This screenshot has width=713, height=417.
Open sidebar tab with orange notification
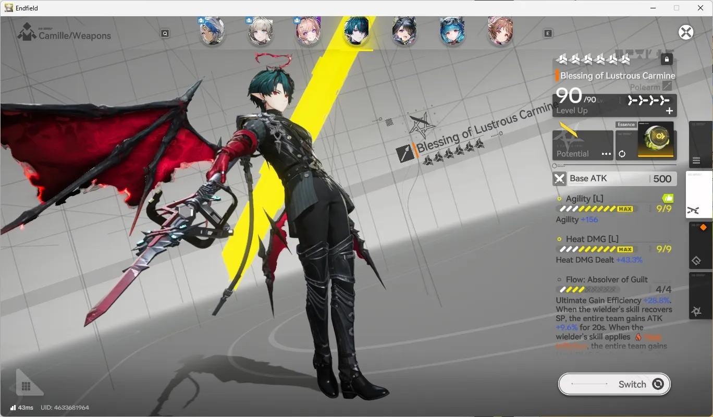click(700, 245)
